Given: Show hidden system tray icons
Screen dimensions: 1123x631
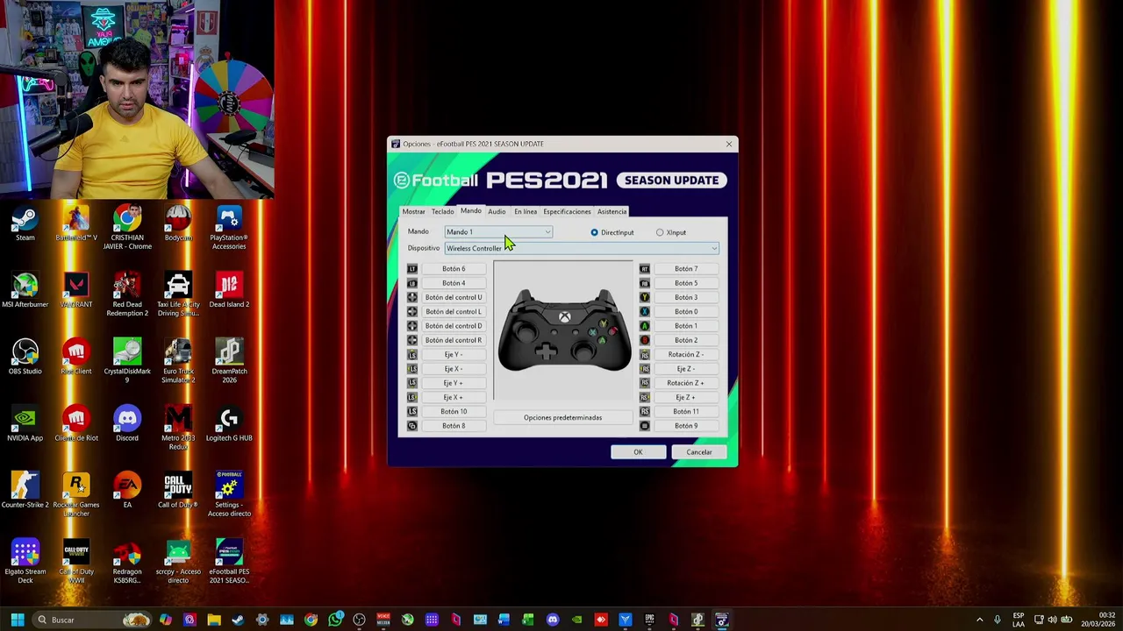Looking at the screenshot, I should 979,620.
